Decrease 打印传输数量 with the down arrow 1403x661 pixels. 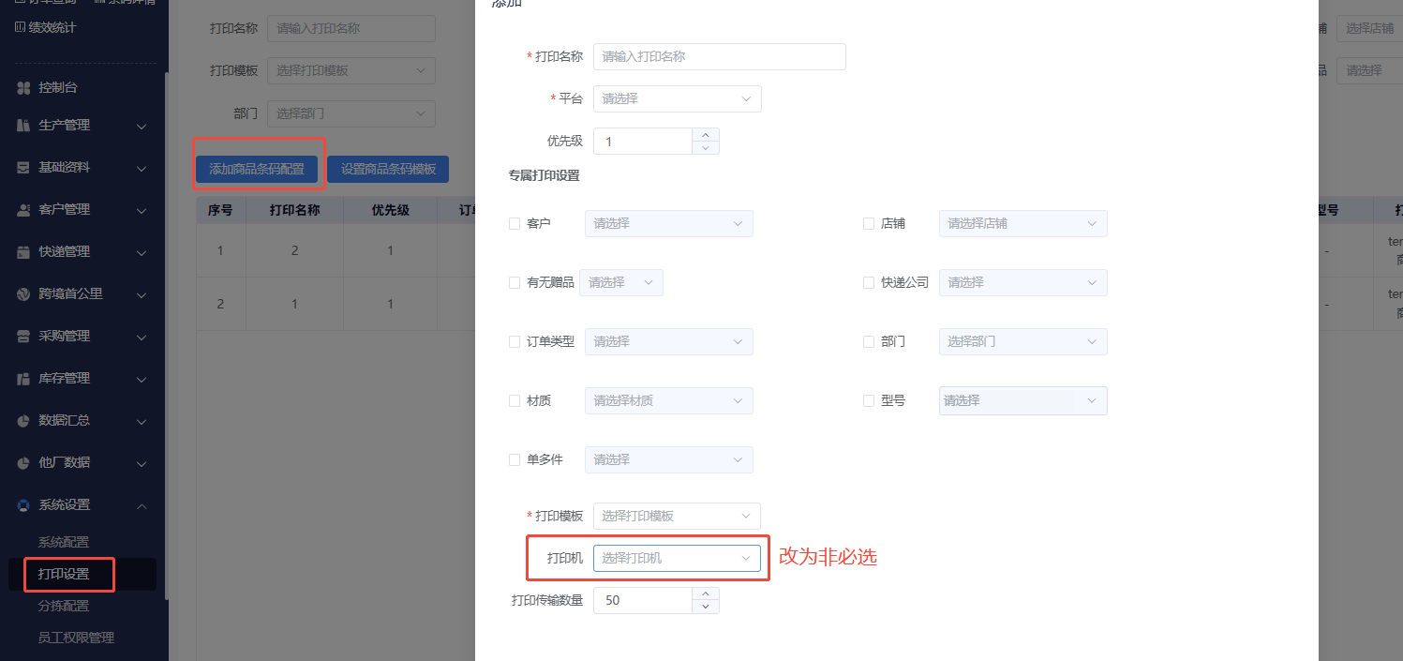(706, 607)
